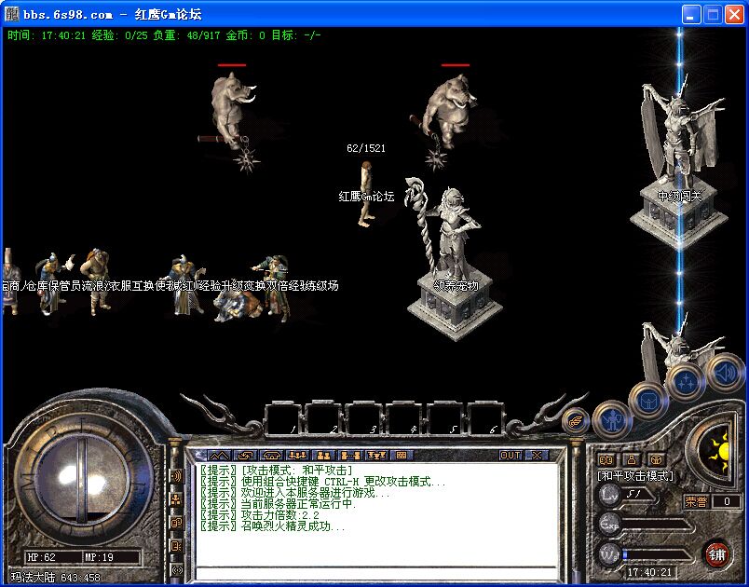Click the document-lines icon beside chat box
This screenshot has width=749, height=587.
176,545
